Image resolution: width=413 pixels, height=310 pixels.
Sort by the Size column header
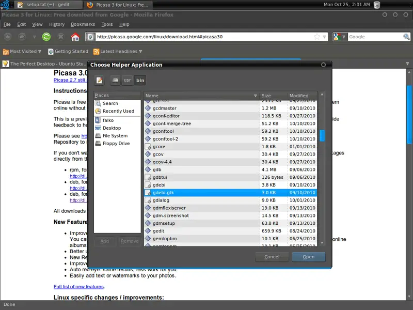coord(273,96)
